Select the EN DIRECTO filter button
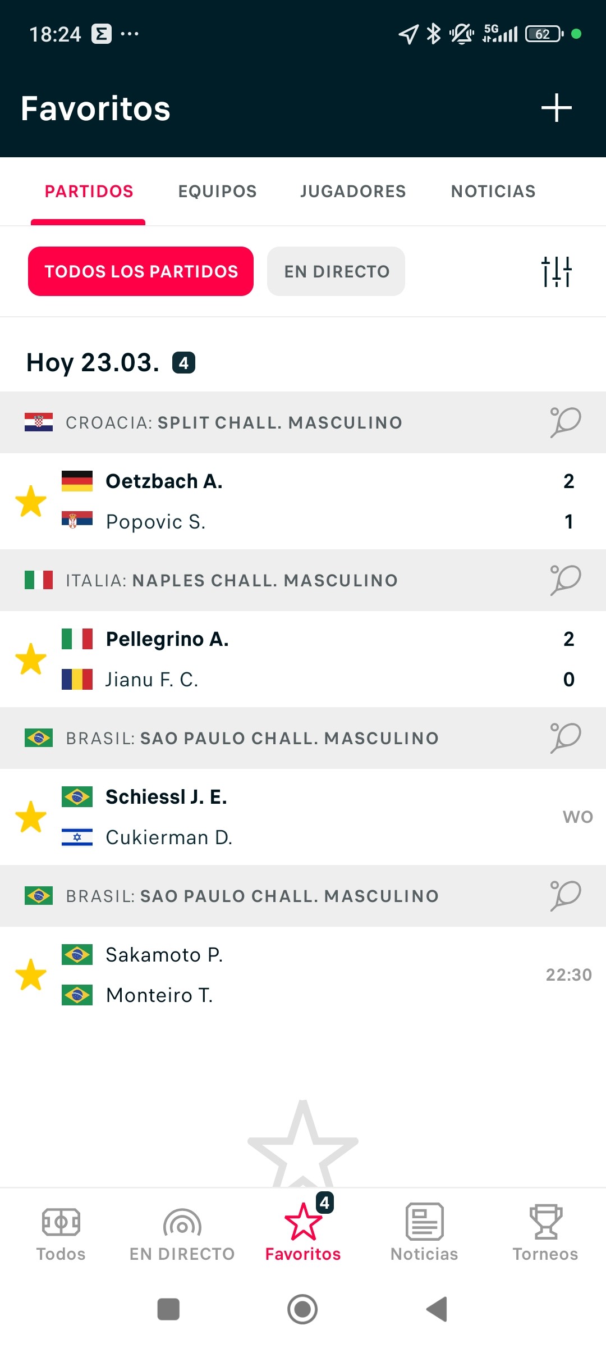Image resolution: width=606 pixels, height=1348 pixels. click(x=336, y=271)
